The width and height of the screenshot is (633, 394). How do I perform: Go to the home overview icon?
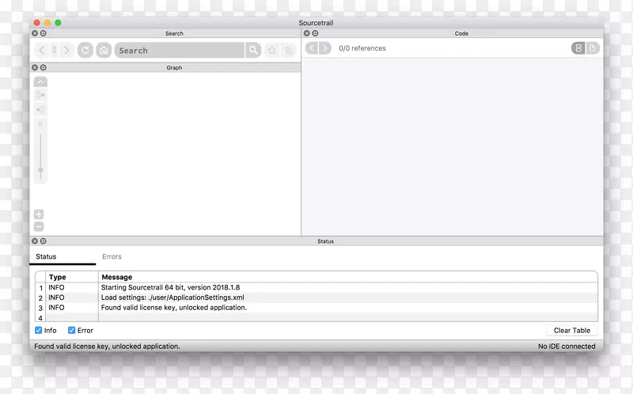click(x=104, y=51)
